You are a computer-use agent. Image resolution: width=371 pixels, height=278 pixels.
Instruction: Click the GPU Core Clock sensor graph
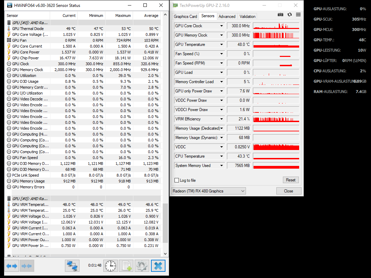276,26
